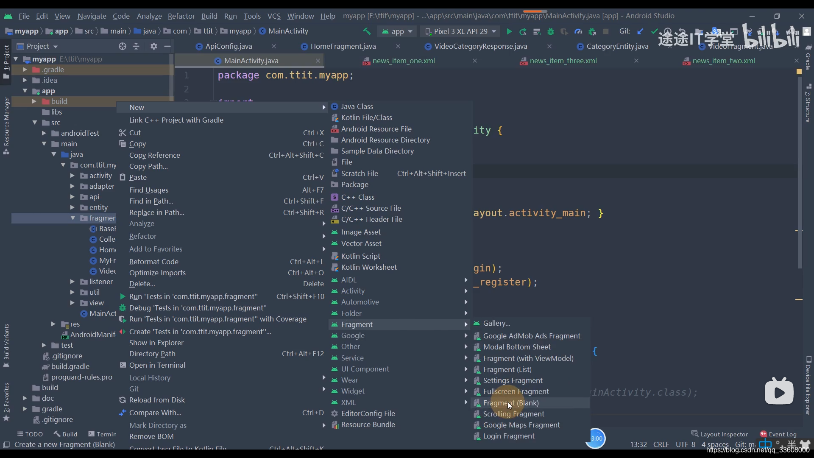
Task: Click the Make Project hammer icon
Action: click(x=367, y=31)
